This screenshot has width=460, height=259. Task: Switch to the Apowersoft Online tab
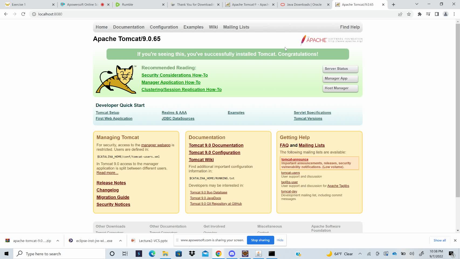click(x=85, y=5)
